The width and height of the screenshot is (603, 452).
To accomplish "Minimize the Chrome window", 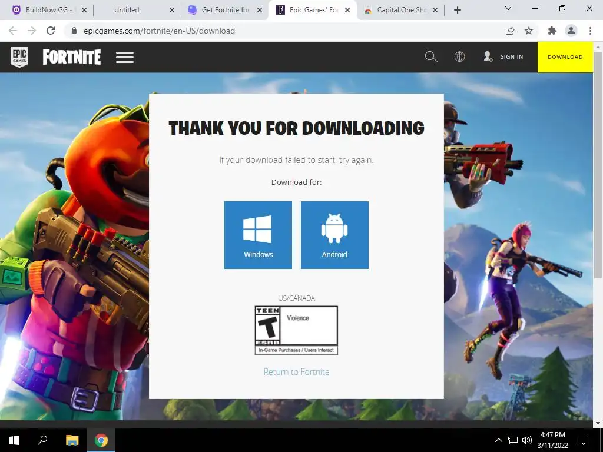I will 535,8.
